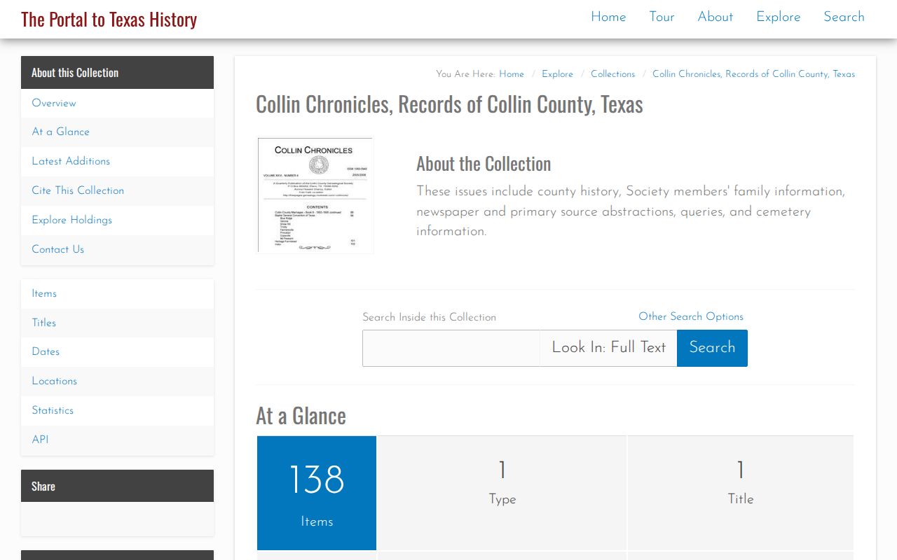Open the Tour menu item
The image size is (897, 560).
tap(662, 17)
